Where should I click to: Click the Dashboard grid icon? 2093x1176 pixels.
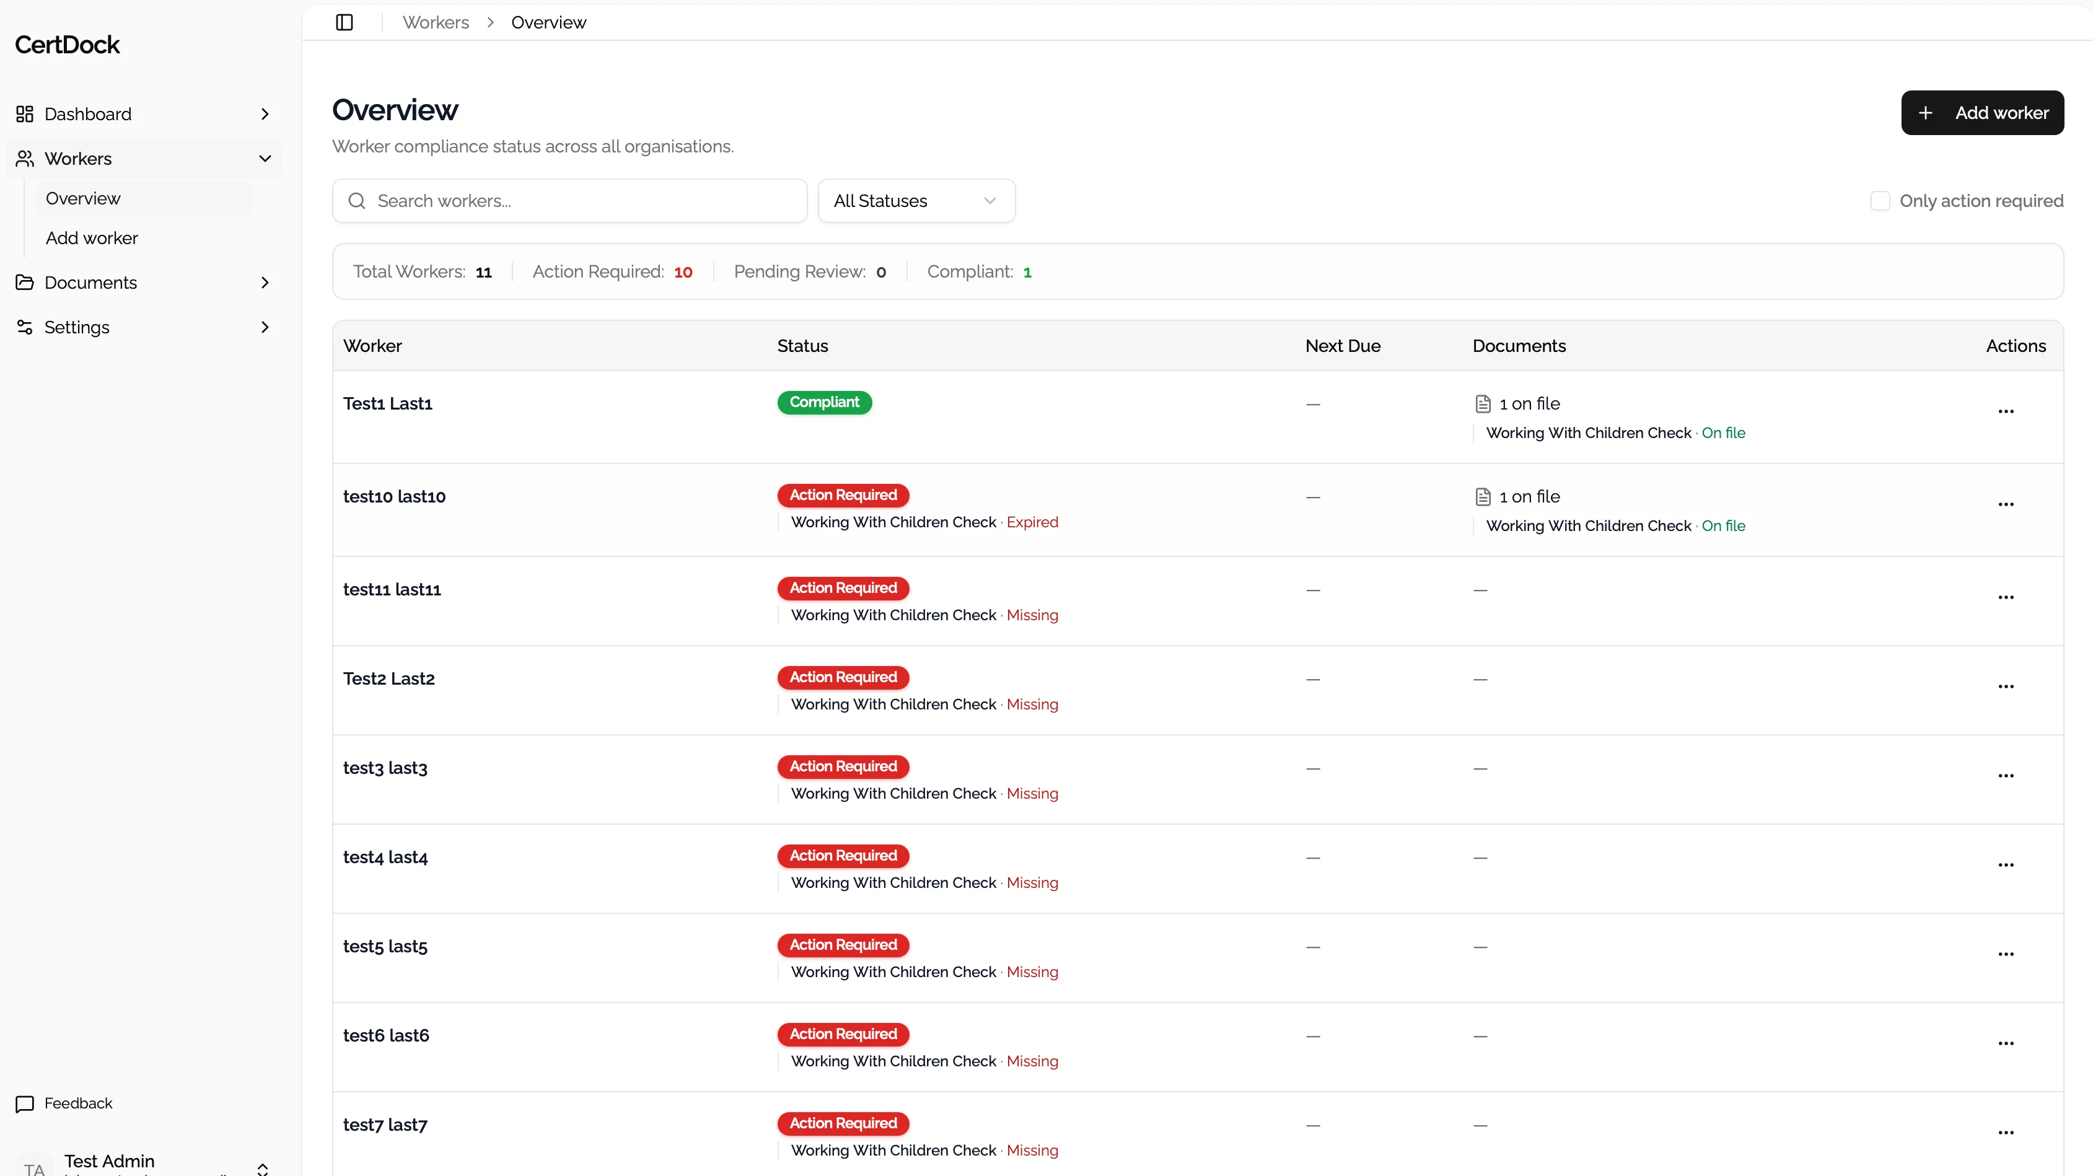pos(24,114)
